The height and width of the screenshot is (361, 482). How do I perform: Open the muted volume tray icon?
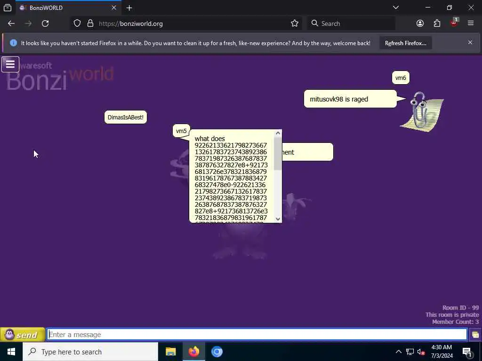click(x=421, y=352)
